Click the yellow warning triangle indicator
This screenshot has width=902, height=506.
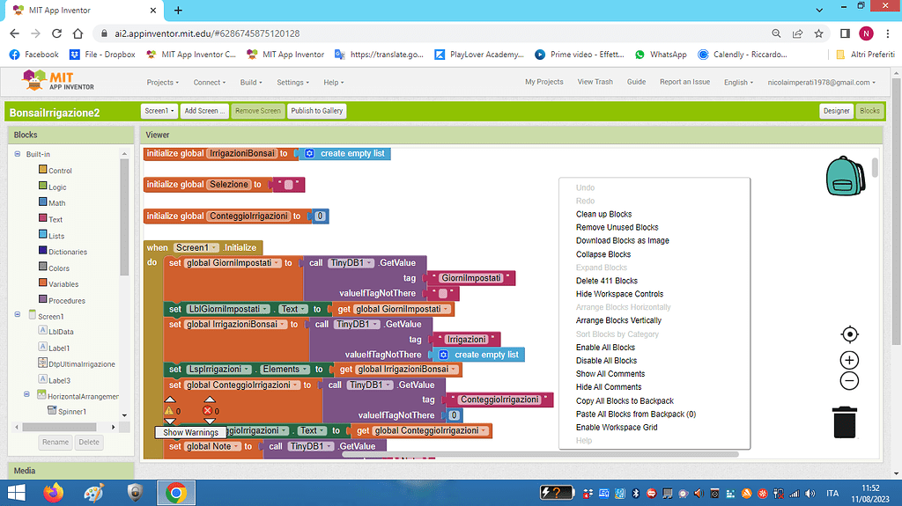[x=168, y=411]
